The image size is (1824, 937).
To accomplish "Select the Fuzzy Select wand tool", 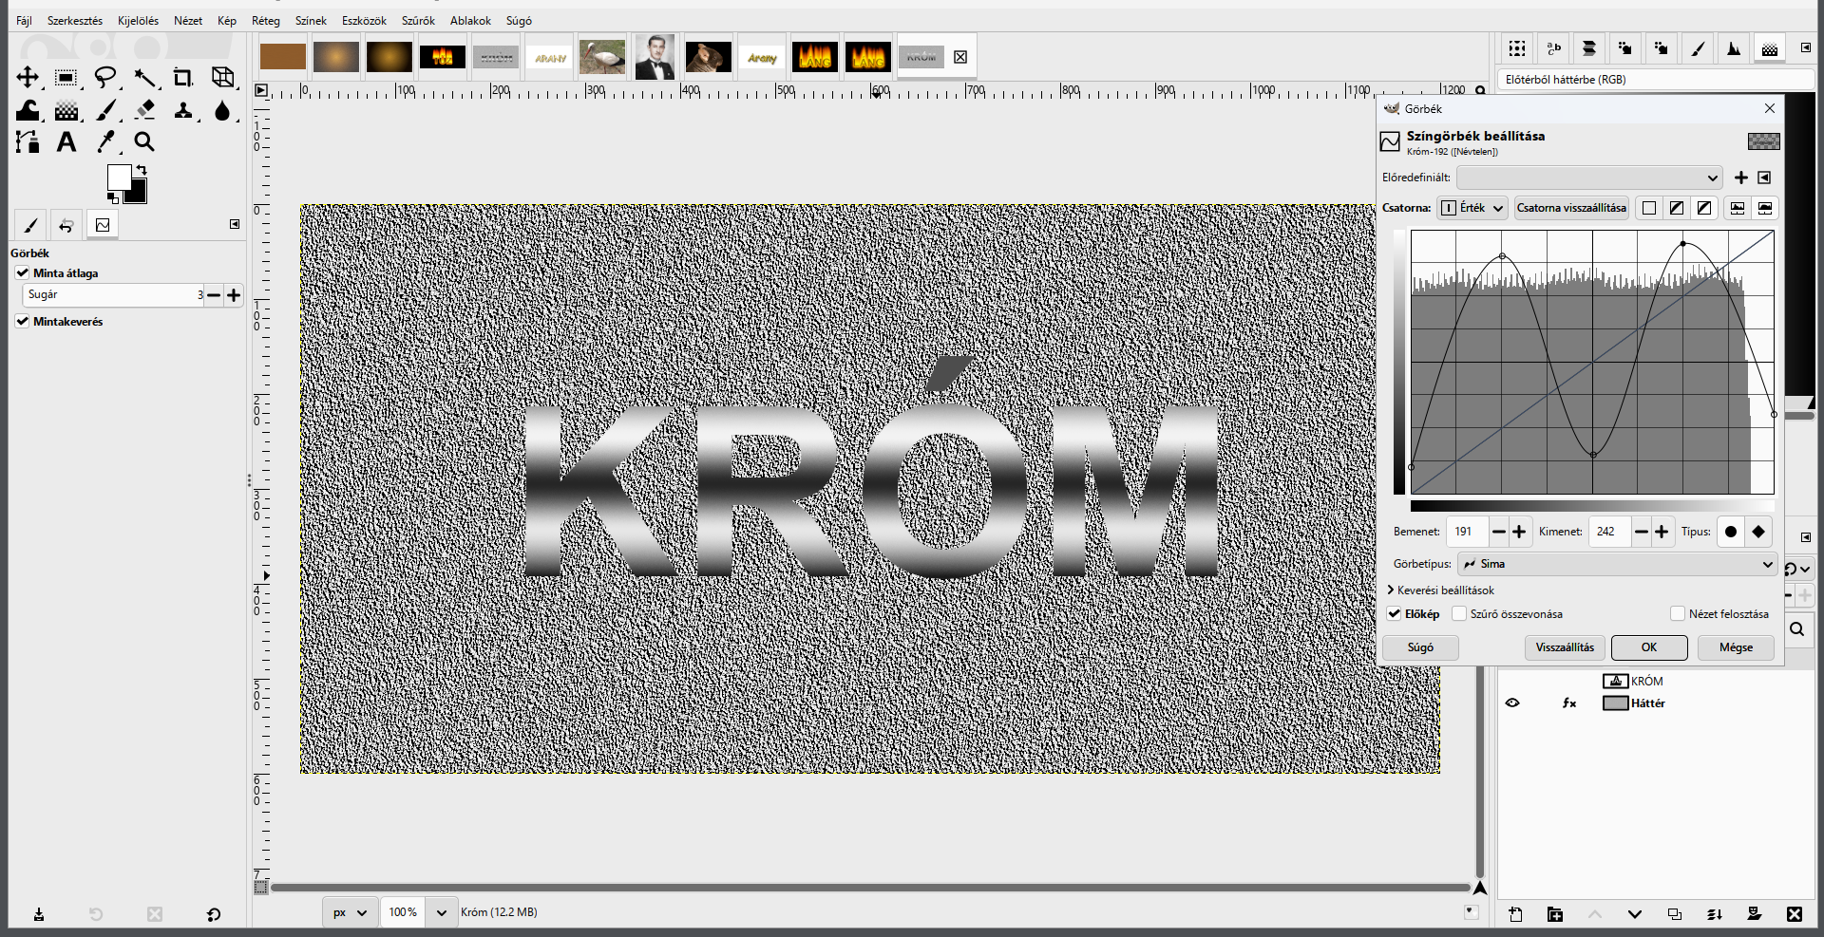I will [144, 77].
